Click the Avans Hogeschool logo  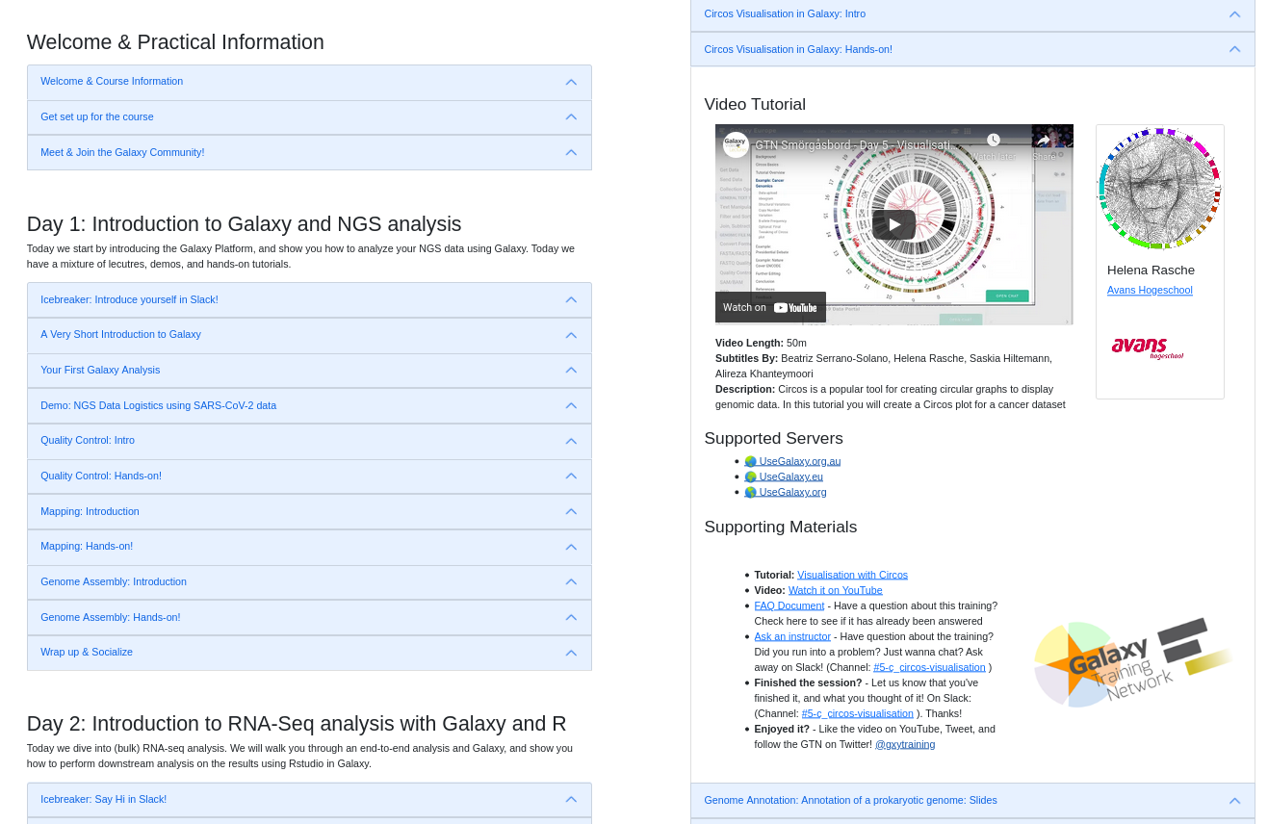1148,348
